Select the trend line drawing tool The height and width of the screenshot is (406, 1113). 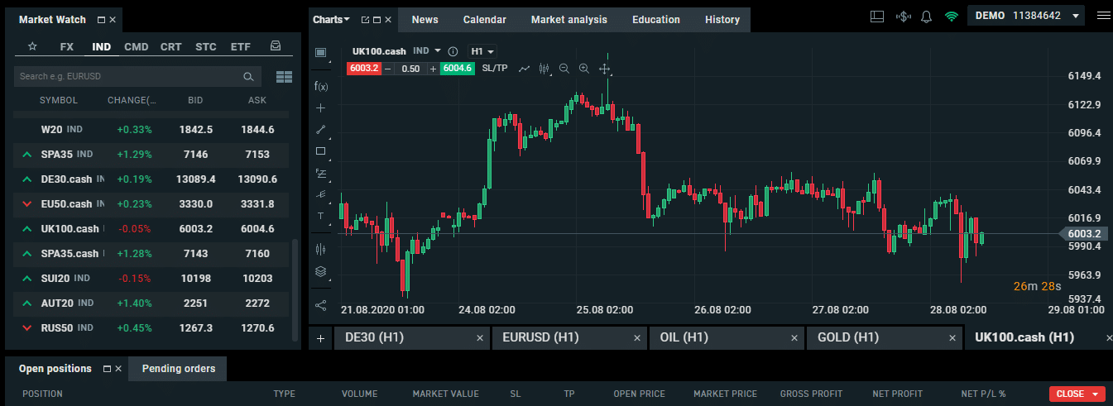click(321, 130)
